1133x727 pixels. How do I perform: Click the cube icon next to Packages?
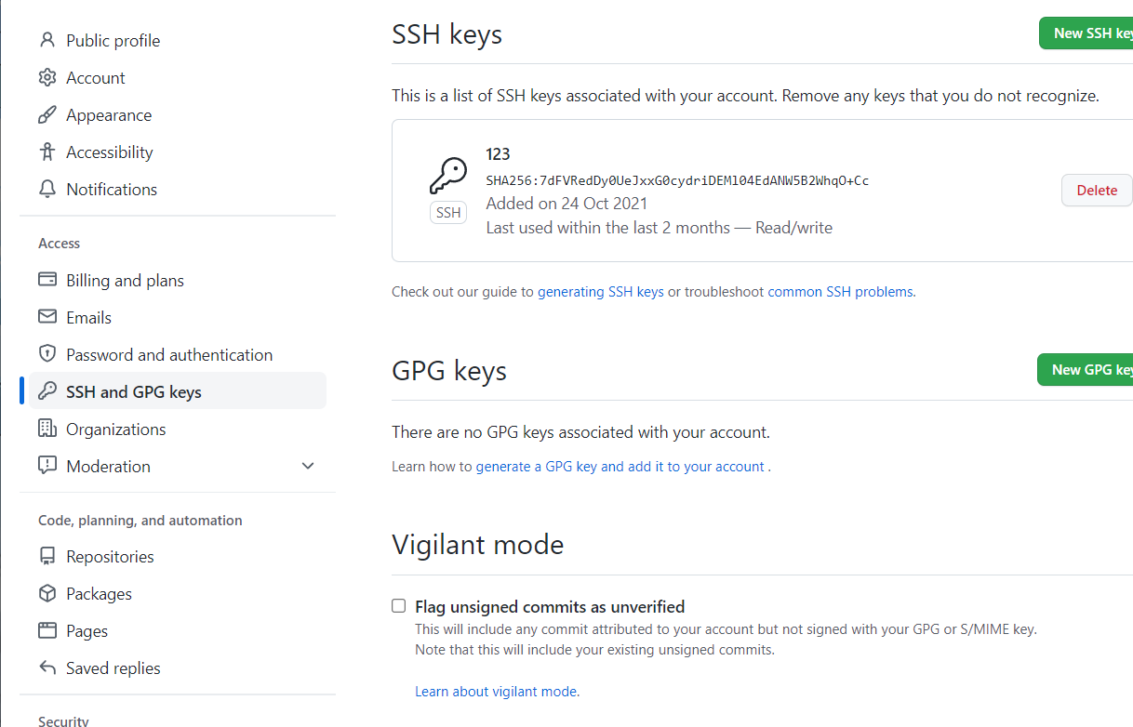click(x=47, y=594)
